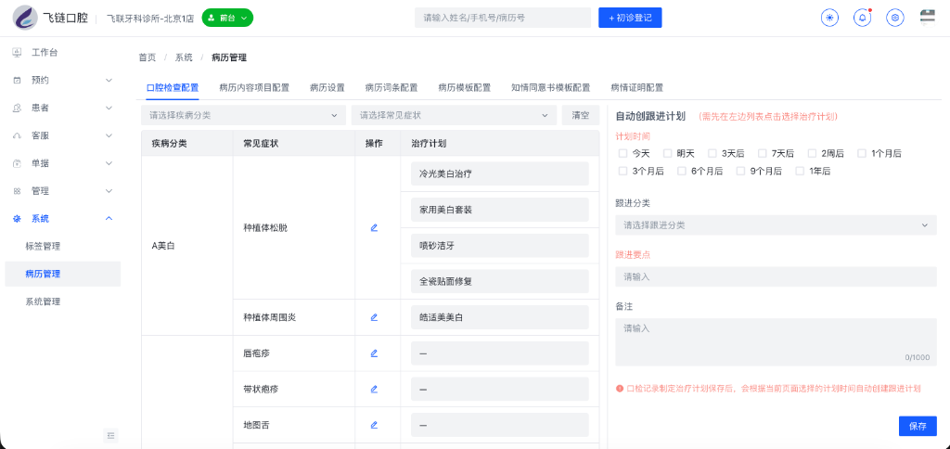Switch to the 病历模板配置 tab
This screenshot has width=950, height=449.
click(464, 88)
